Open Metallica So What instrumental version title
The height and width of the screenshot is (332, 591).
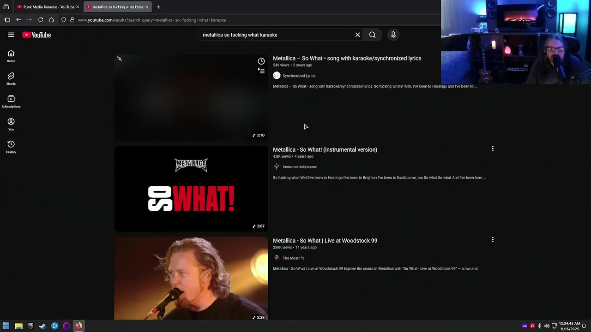(325, 149)
